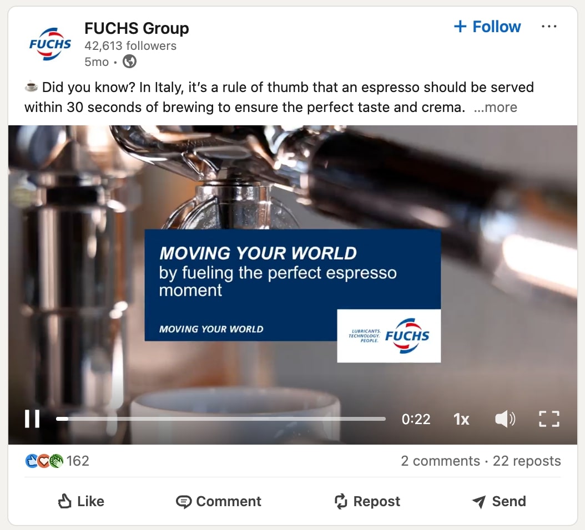Open the 2 comments link
The width and height of the screenshot is (585, 530).
tap(440, 461)
